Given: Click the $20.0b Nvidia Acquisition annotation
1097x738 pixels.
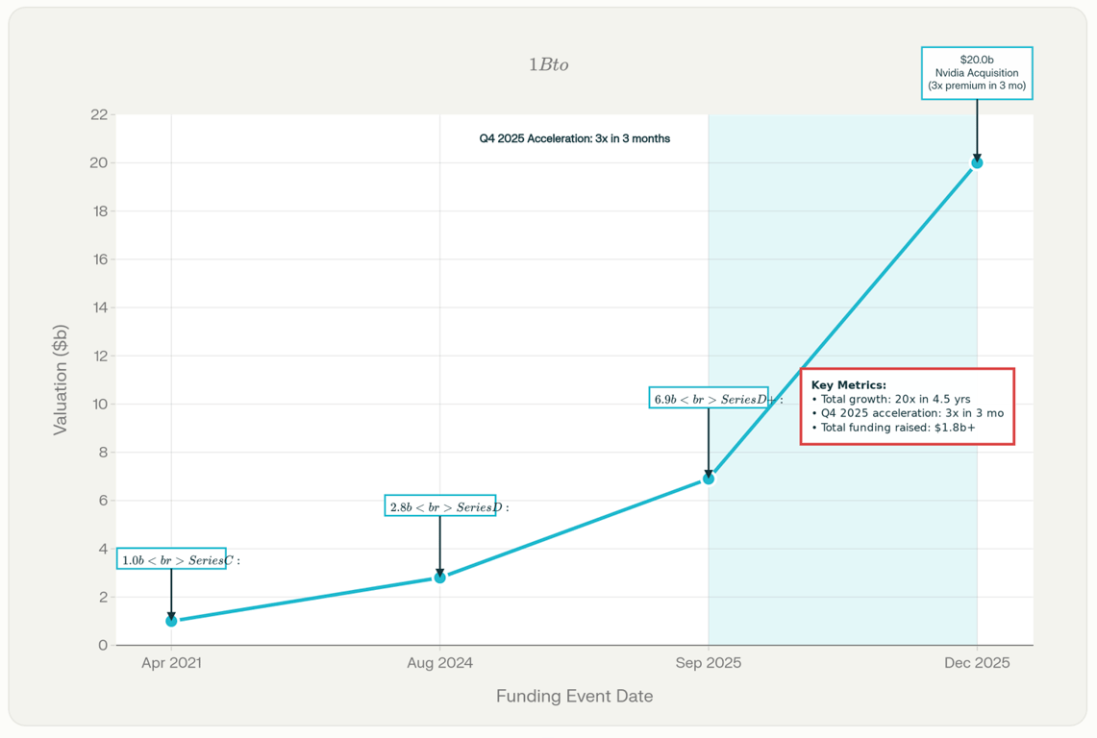Looking at the screenshot, I should coord(977,73).
